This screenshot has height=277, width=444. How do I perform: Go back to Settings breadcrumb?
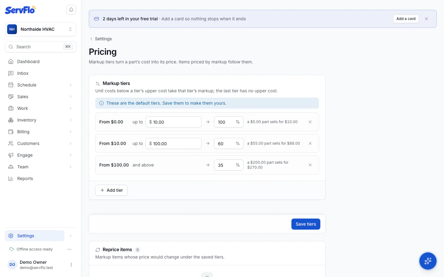click(101, 39)
